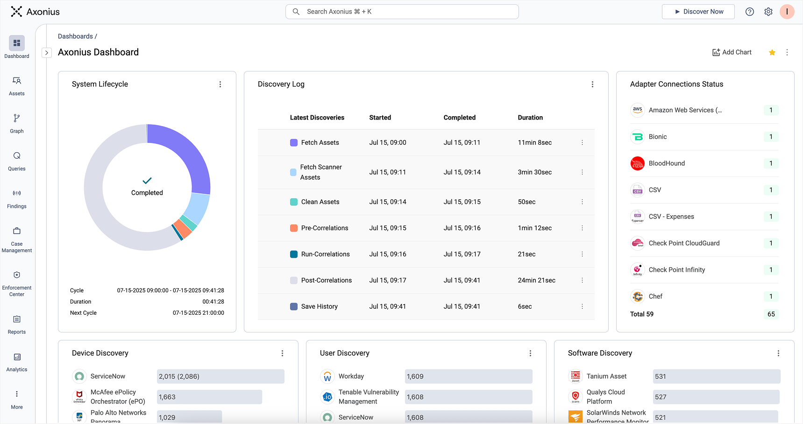Open the Save History row menu
The height and width of the screenshot is (424, 803).
583,306
